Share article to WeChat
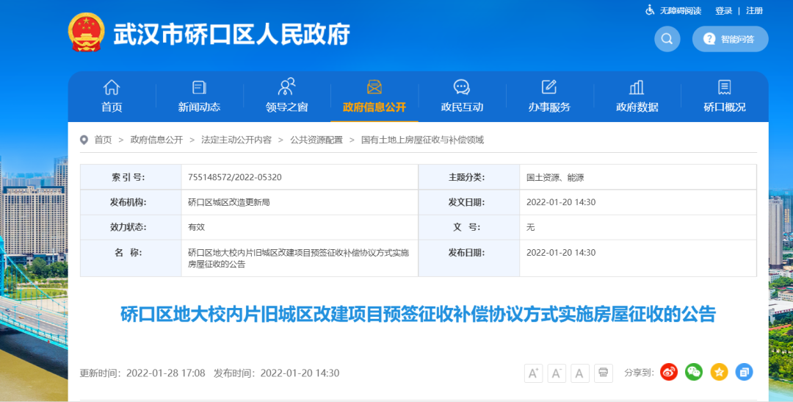The height and width of the screenshot is (402, 793). point(693,373)
